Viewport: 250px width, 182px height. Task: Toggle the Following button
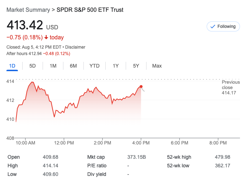click(223, 26)
